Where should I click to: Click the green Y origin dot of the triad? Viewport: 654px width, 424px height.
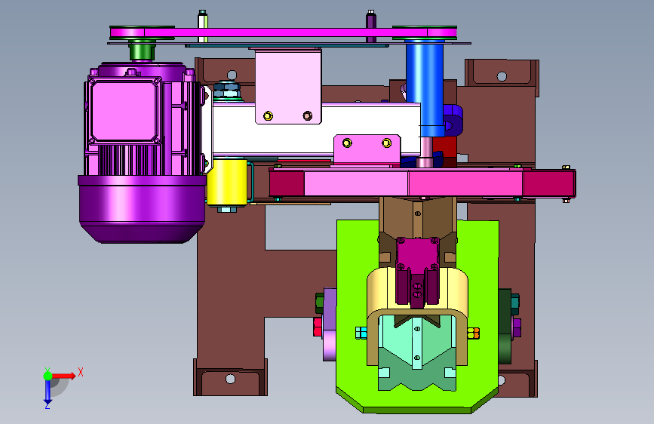click(x=48, y=376)
